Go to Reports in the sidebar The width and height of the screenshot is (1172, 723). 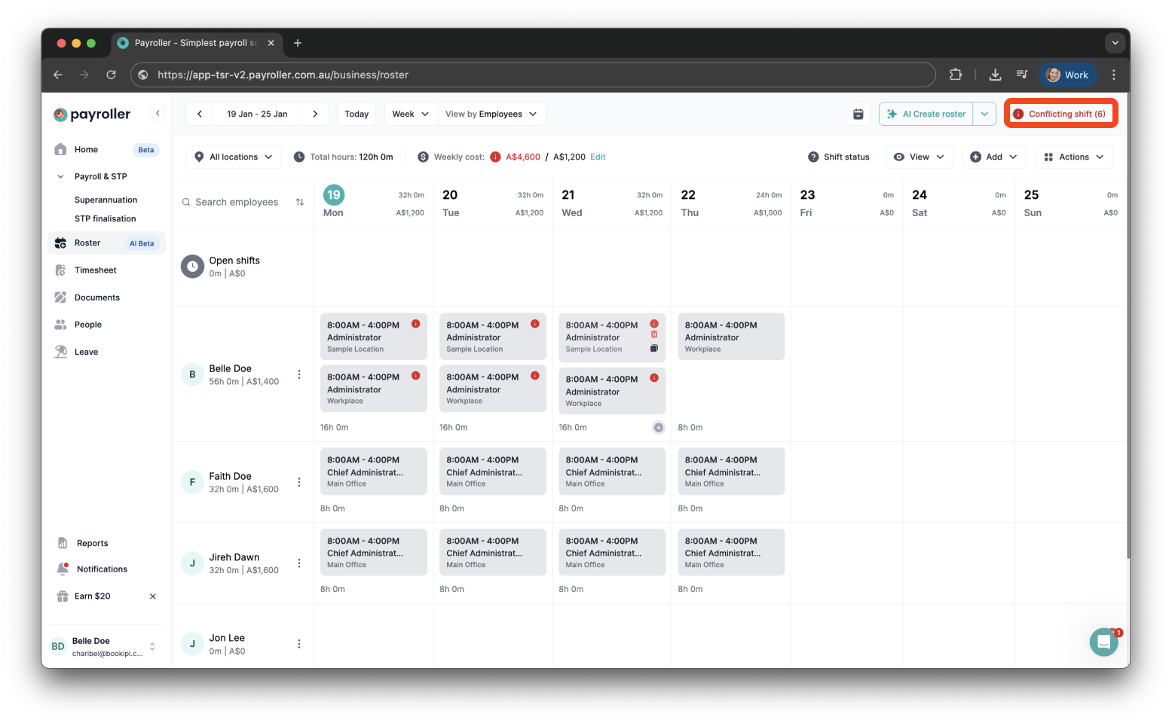92,542
